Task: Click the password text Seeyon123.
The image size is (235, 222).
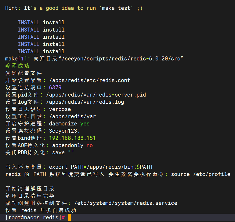Action: (x=64, y=131)
